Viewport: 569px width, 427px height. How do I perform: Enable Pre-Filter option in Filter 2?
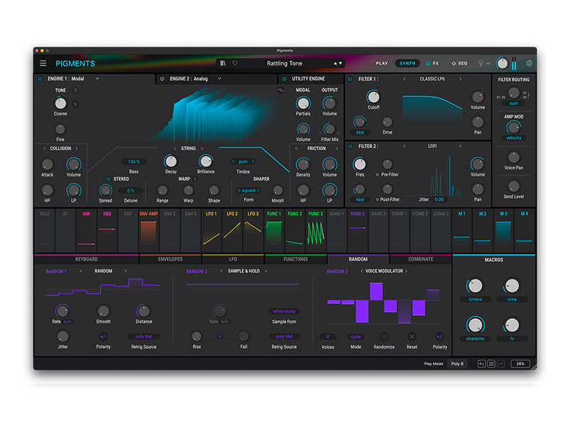pos(378,174)
